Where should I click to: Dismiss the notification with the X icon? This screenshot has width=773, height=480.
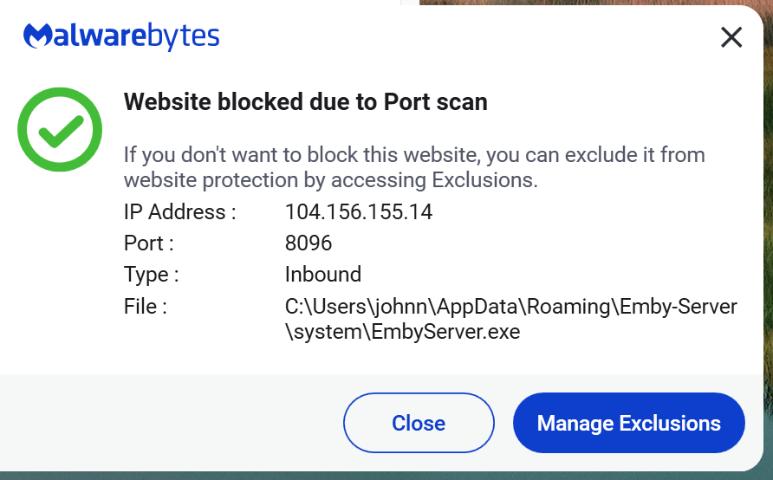(731, 37)
